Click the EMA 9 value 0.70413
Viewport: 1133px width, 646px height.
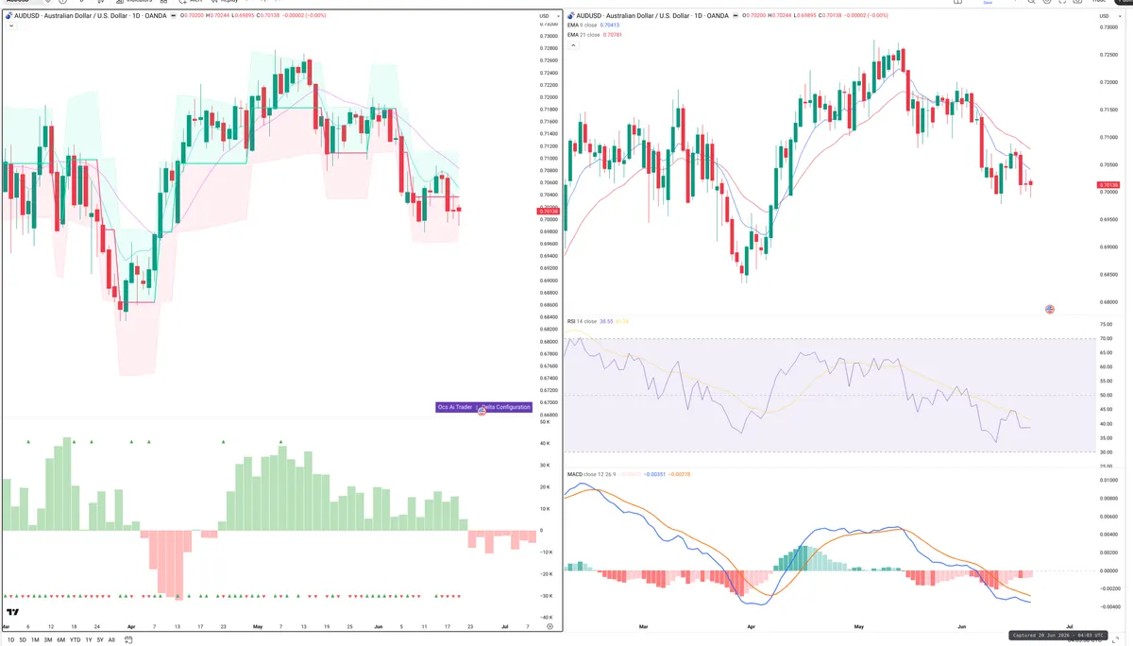pyautogui.click(x=611, y=25)
